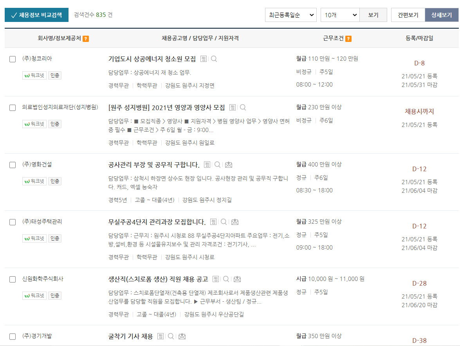Open company page for (주)태성주택관리
The image size is (460, 346).
42,222
